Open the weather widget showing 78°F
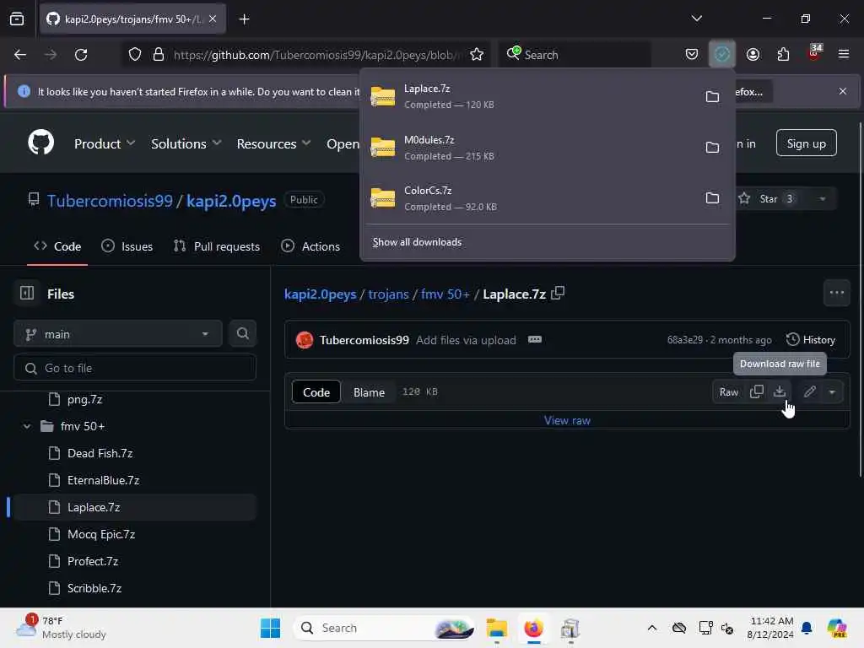This screenshot has height=648, width=864. (61, 628)
